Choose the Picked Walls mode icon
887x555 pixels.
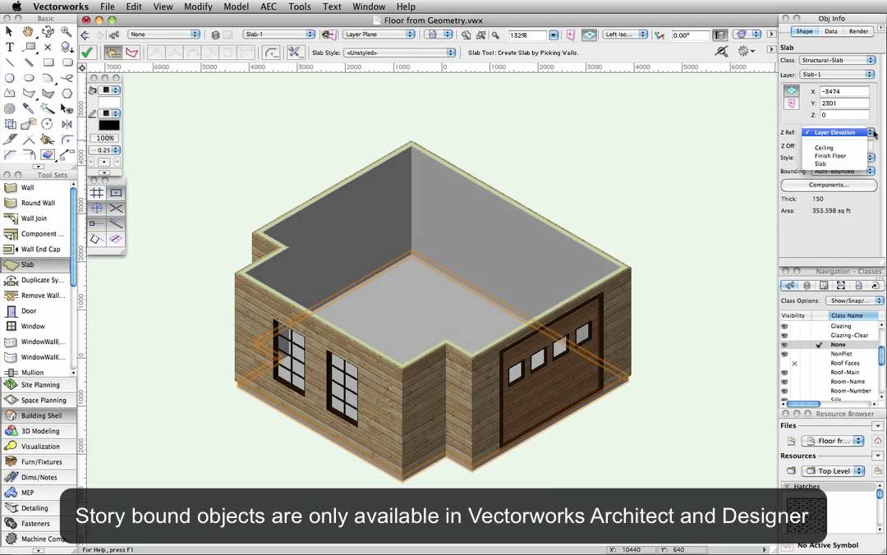point(113,53)
